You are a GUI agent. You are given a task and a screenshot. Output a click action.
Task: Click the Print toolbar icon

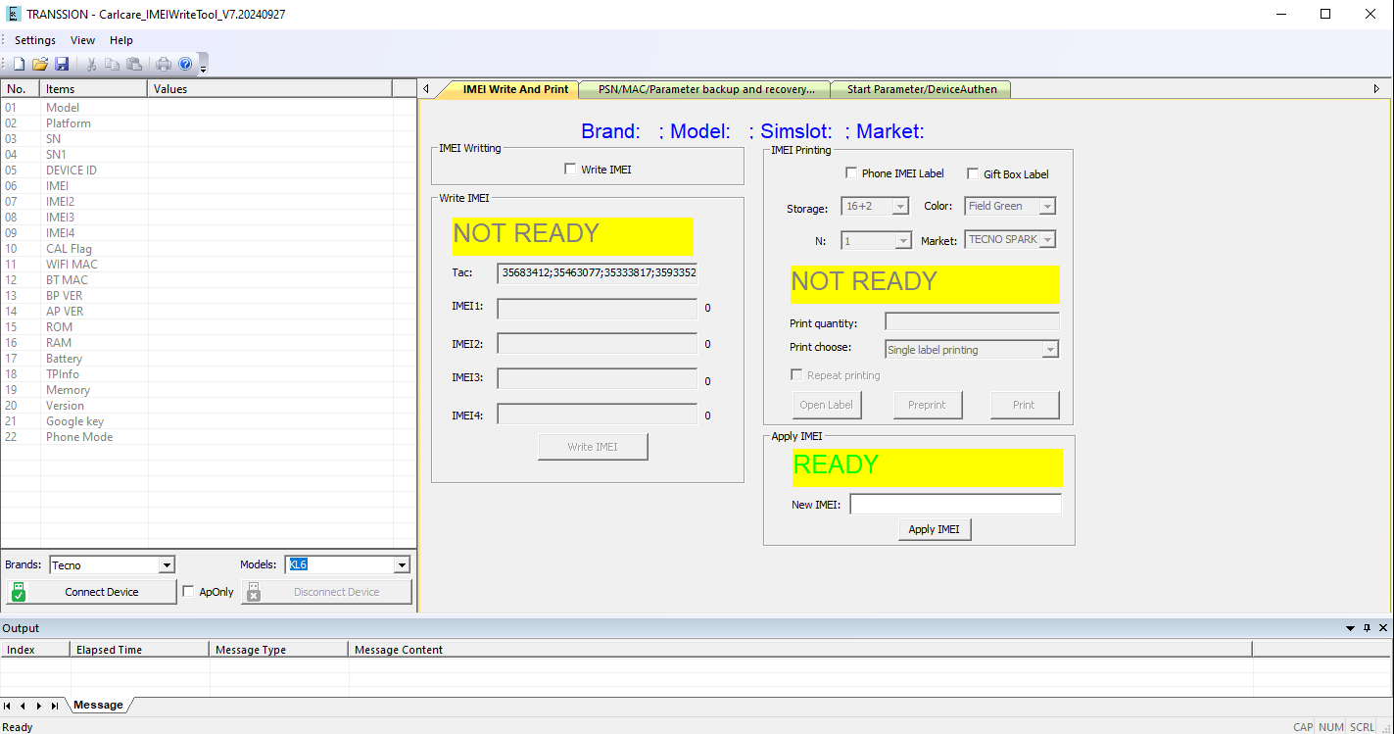[164, 64]
